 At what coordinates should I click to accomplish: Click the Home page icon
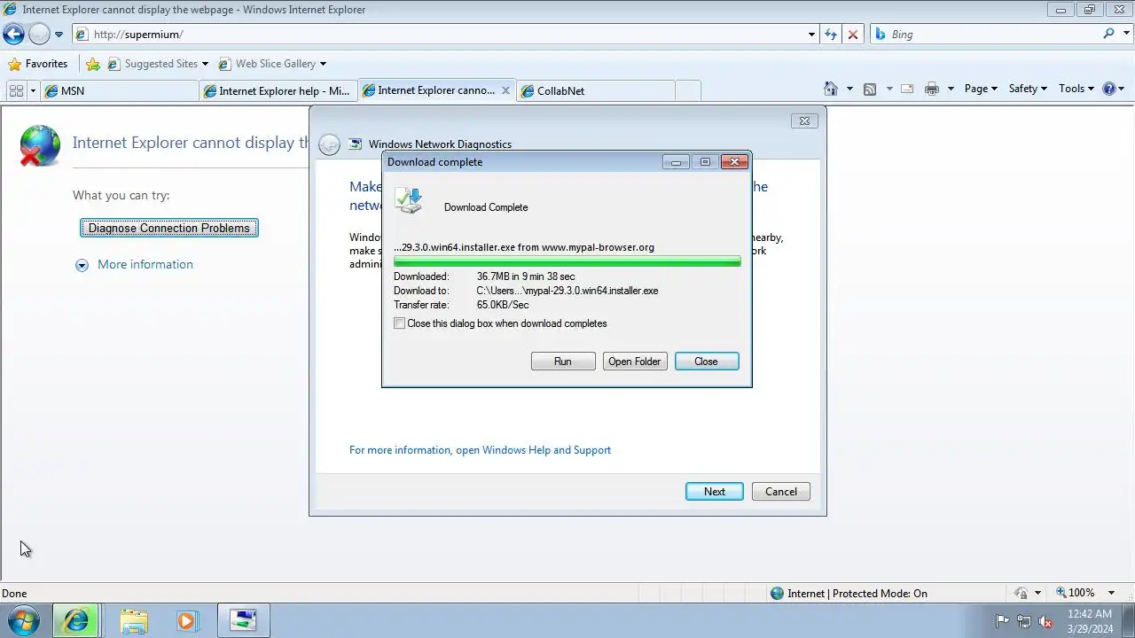pos(831,89)
